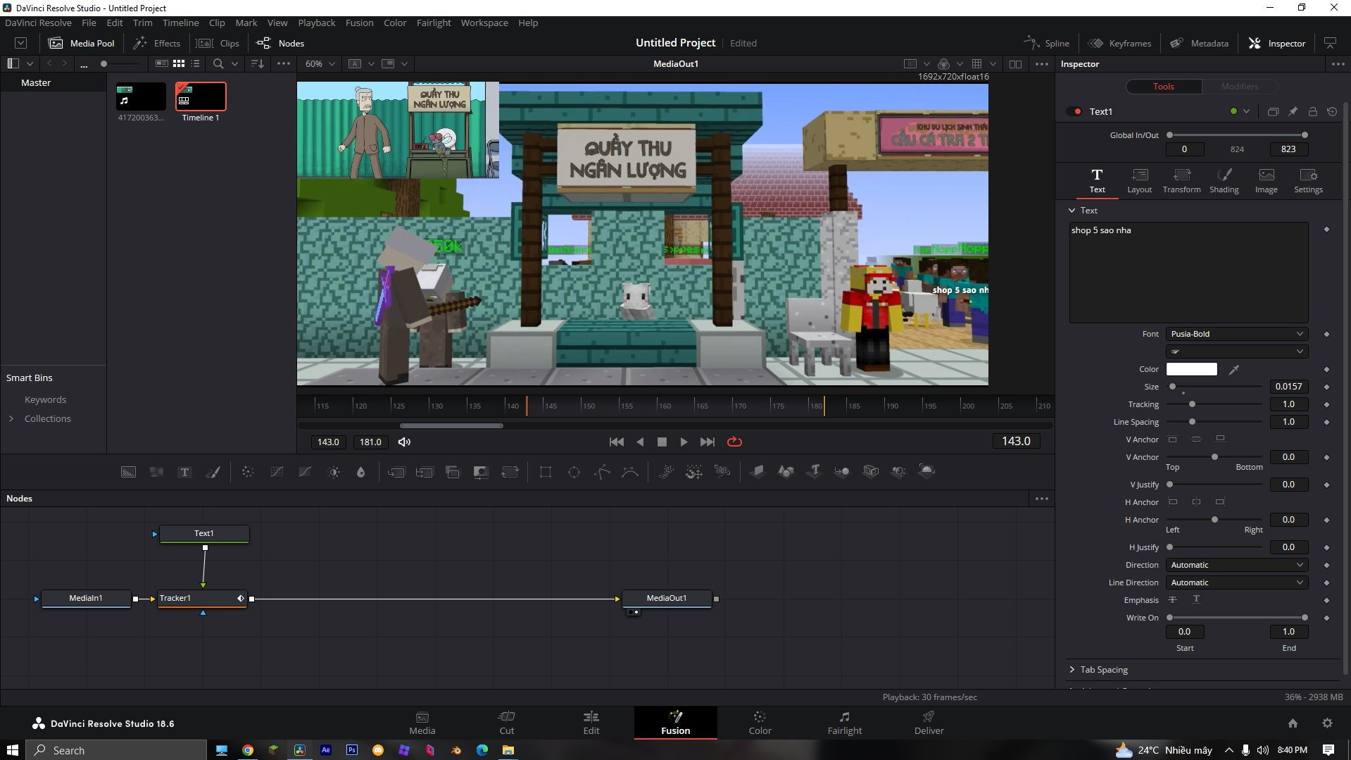Select the Paint brush tool in the toolbar
Image resolution: width=1351 pixels, height=760 pixels.
click(213, 472)
